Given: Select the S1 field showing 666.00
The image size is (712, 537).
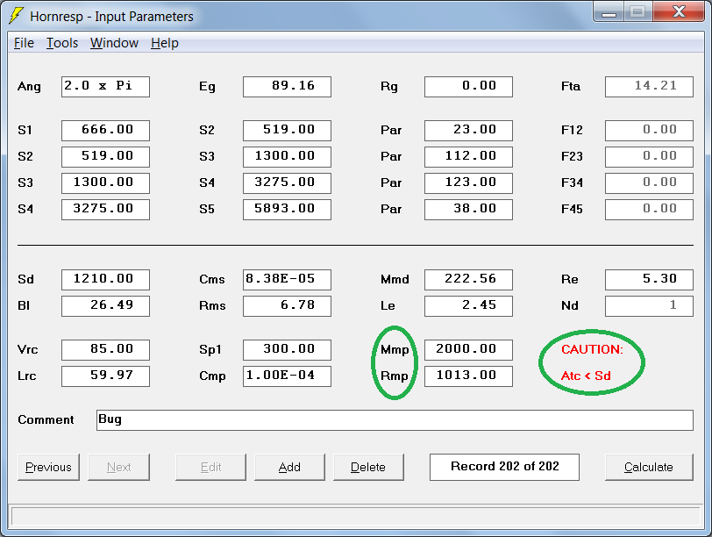Looking at the screenshot, I should click(x=105, y=131).
